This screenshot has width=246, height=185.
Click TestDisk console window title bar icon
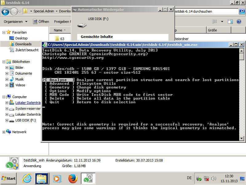45,45
